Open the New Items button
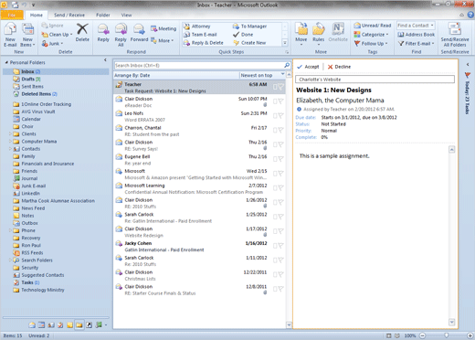The image size is (475, 340). (x=27, y=36)
